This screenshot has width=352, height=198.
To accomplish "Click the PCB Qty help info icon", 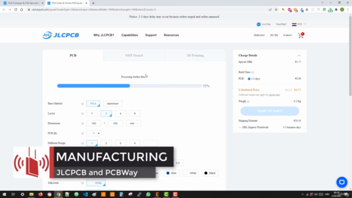I will 82,133.
